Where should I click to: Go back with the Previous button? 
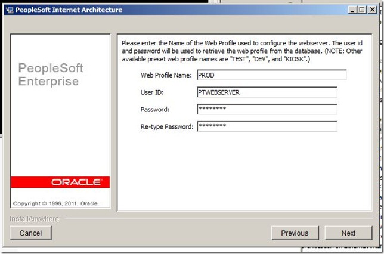(295, 233)
